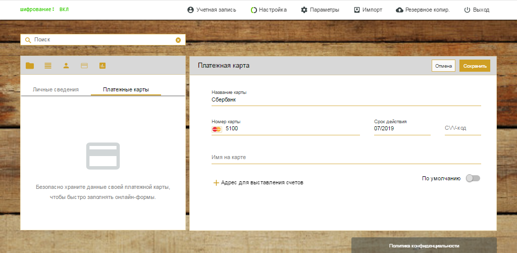Open the Политика конфиденциальности link
The height and width of the screenshot is (253, 517).
(424, 246)
